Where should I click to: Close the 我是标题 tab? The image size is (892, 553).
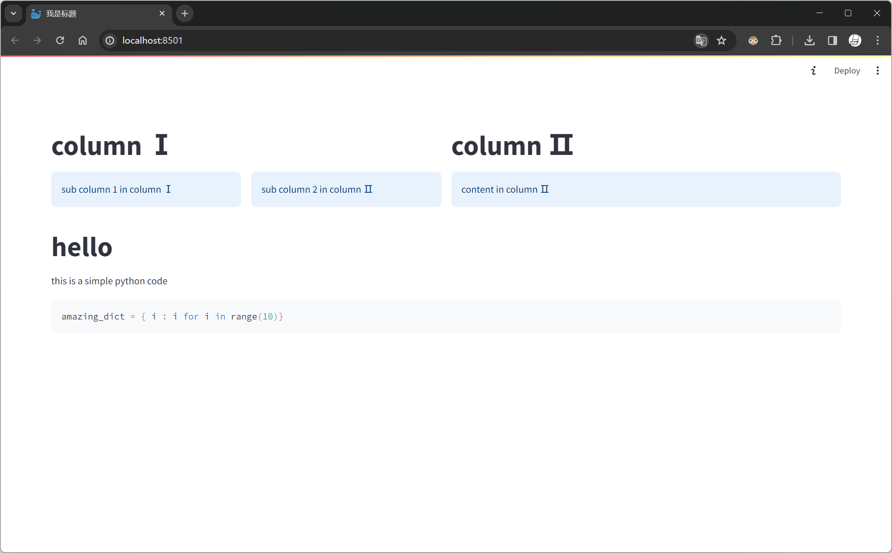(x=162, y=13)
